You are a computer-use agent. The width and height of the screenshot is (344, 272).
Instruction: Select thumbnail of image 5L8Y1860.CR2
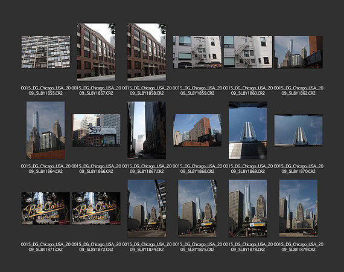tap(248, 52)
